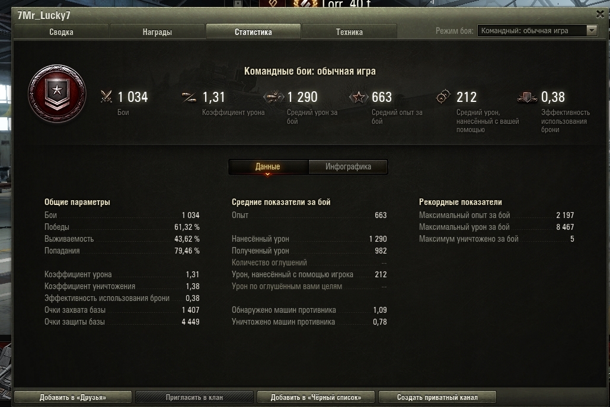Viewport: 610px width, 407px height.
Task: Click Создать приватный канал button
Action: tap(437, 397)
